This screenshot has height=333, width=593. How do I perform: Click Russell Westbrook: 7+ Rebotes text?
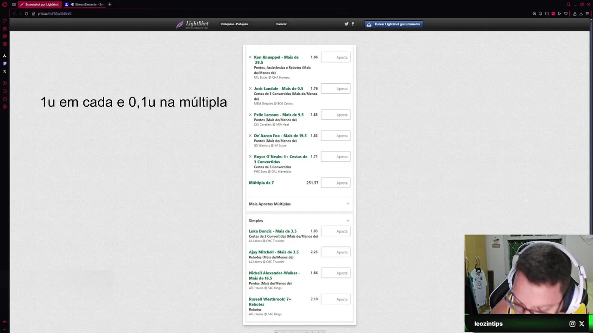pyautogui.click(x=270, y=302)
